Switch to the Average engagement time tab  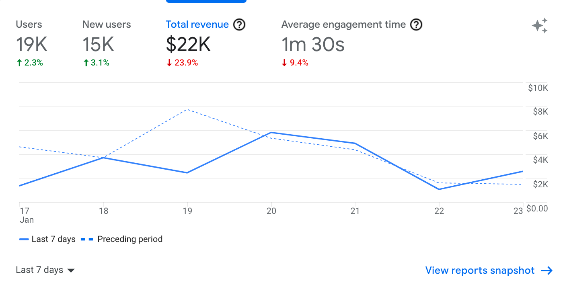coord(343,25)
